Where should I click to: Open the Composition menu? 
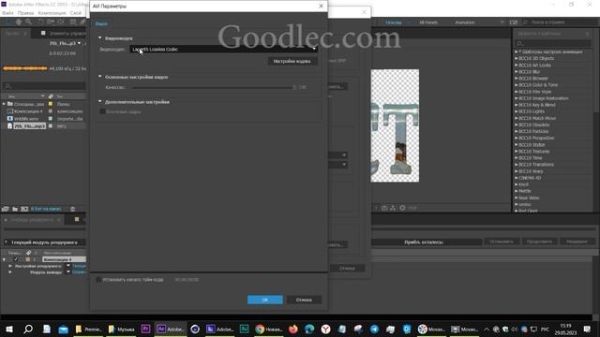pyautogui.click(x=52, y=13)
